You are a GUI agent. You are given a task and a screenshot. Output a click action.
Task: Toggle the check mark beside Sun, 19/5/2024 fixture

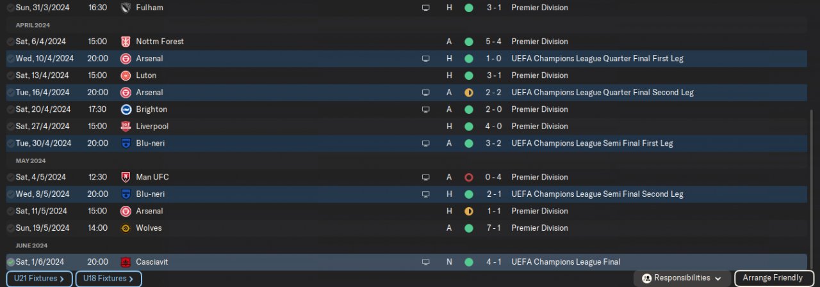click(x=10, y=228)
